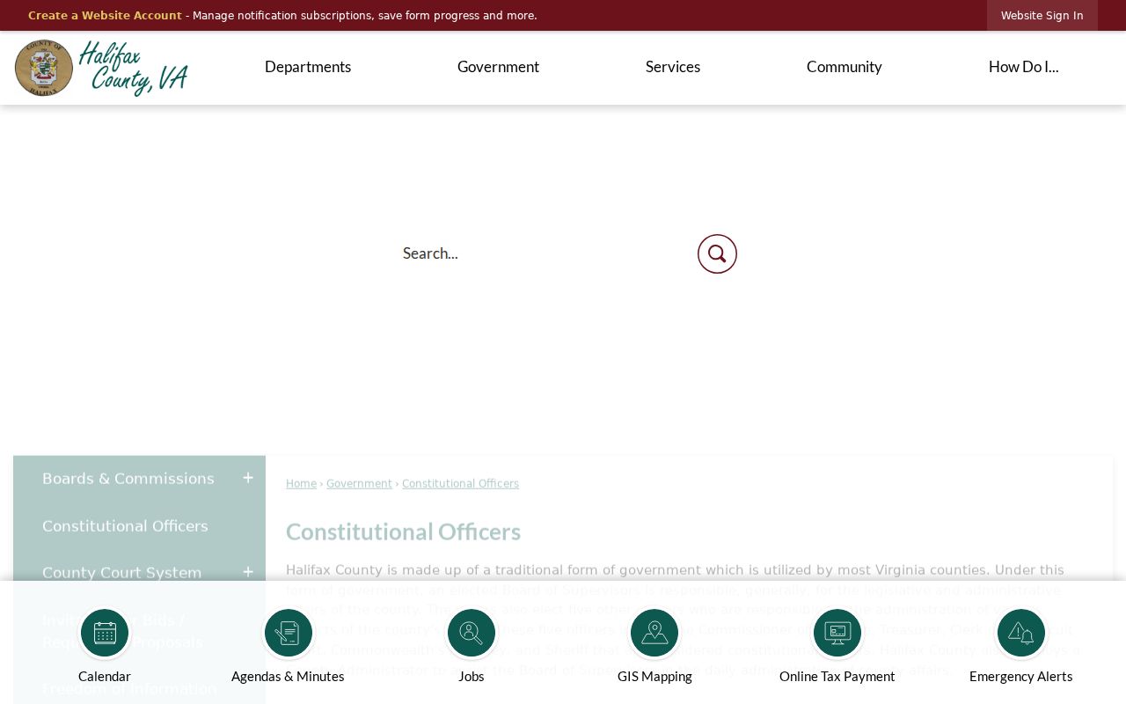Screen dimensions: 1126x704
Task: Open the Emergency Alerts icon
Action: 1021,633
